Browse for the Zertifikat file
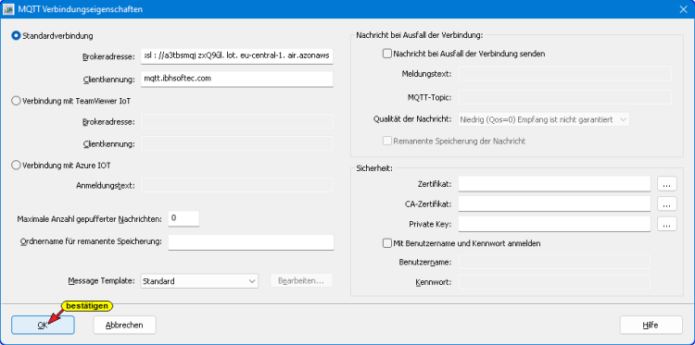 pos(666,185)
